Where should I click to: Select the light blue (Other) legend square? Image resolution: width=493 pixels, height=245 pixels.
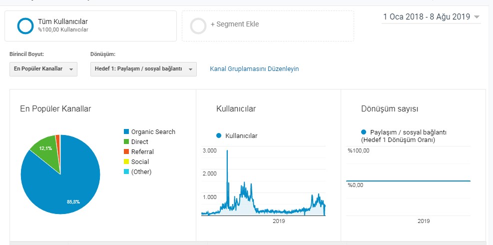[x=126, y=171]
